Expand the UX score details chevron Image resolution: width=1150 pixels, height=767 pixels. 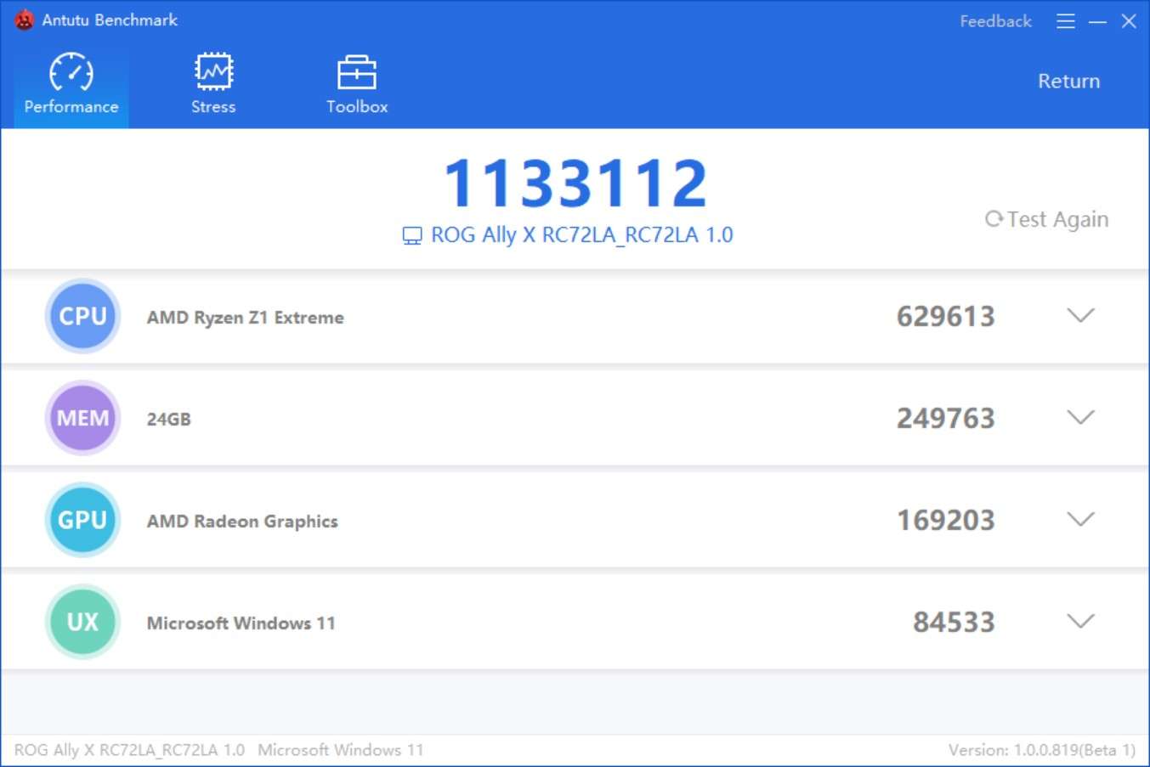1080,622
